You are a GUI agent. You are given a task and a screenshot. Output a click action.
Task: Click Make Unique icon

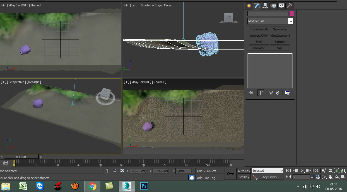[271, 93]
